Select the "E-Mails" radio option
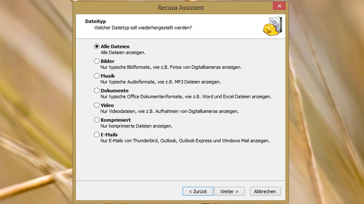The height and width of the screenshot is (204, 364). 97,135
